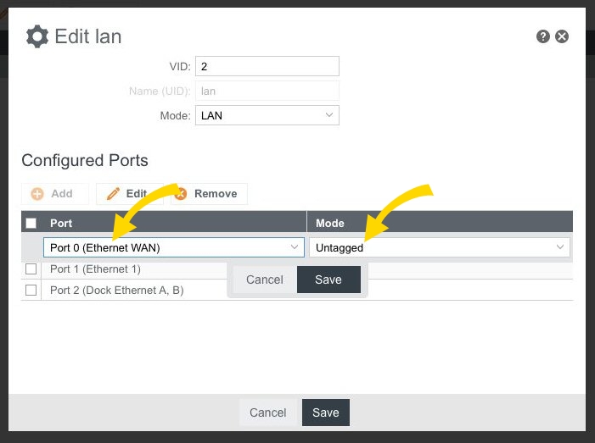
Task: Click the orange Remove icon
Action: point(181,194)
